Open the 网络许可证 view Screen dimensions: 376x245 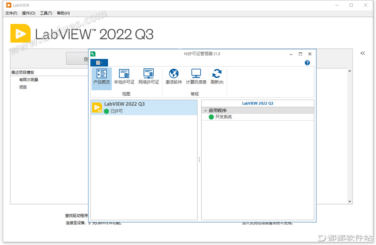point(149,77)
